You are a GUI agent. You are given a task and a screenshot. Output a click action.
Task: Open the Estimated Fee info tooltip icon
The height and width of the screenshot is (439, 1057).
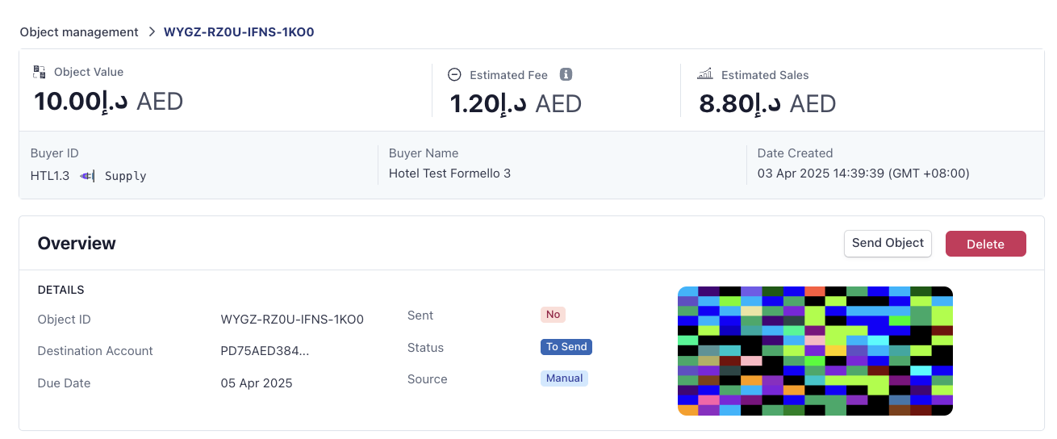click(566, 74)
